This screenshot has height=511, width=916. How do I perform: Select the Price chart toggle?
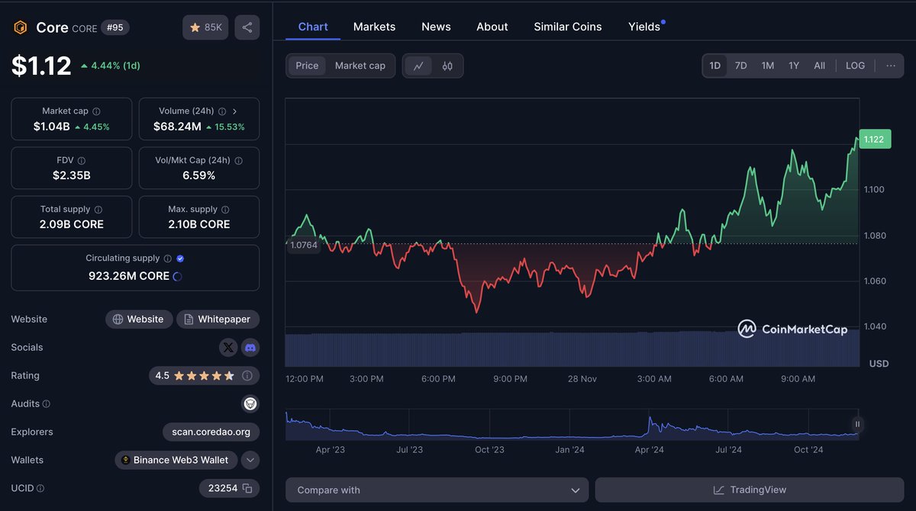point(307,66)
